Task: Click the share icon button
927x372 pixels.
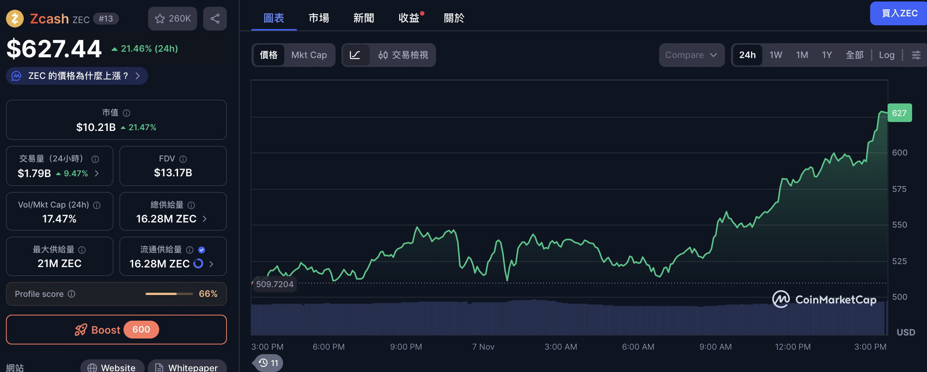Action: pos(215,19)
